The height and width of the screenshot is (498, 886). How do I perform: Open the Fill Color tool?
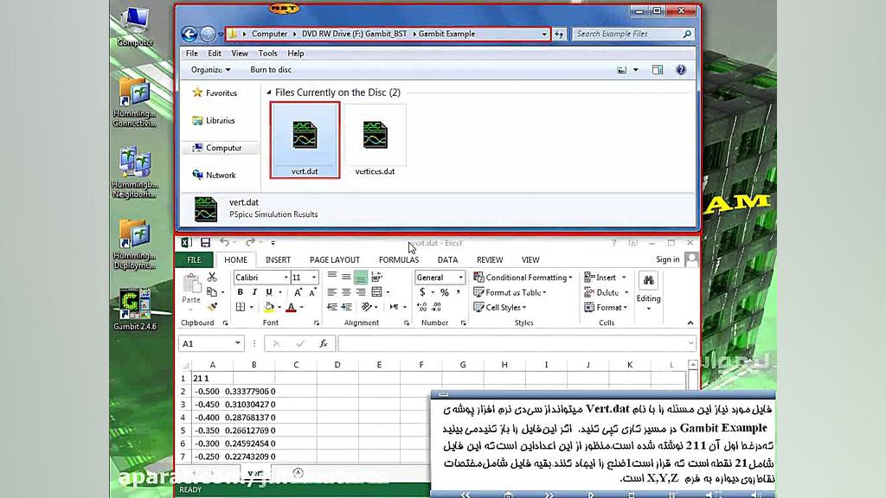269,306
